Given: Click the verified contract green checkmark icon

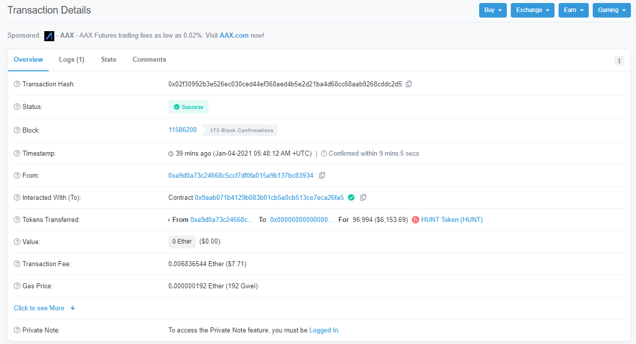Looking at the screenshot, I should pyautogui.click(x=351, y=197).
